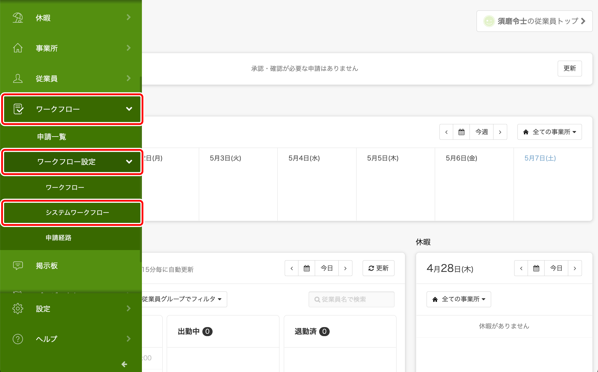Click the person 従業員 icon
Screen dimensions: 598x372
18,78
